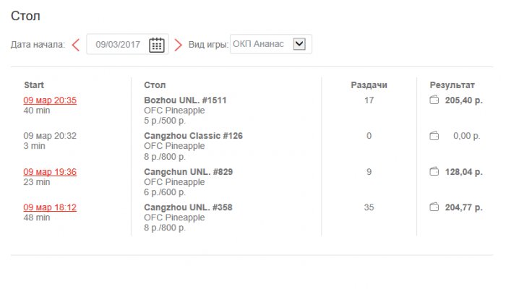Click the Раздачи column header
Image resolution: width=506 pixels, height=289 pixels.
point(369,85)
